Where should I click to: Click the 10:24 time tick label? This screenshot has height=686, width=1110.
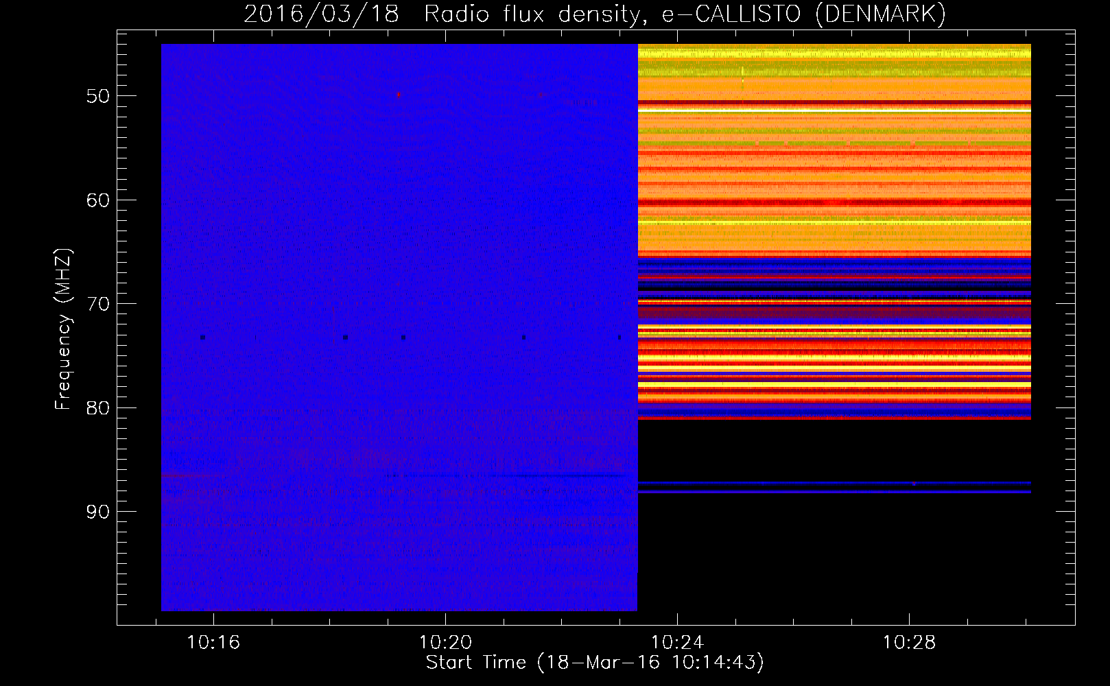coord(677,642)
